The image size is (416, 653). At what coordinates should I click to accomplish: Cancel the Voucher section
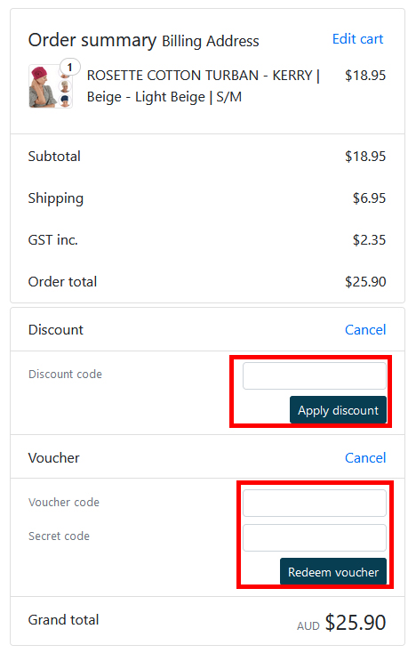365,457
